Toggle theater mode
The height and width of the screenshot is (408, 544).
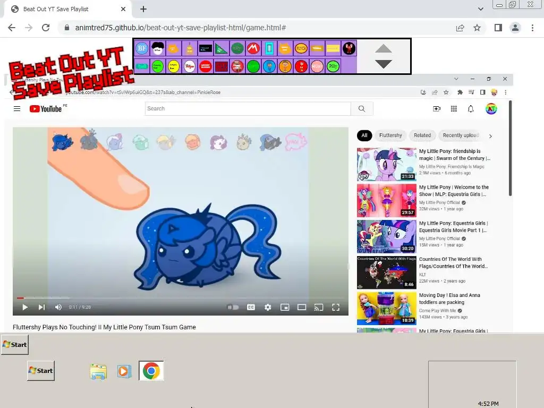click(302, 307)
